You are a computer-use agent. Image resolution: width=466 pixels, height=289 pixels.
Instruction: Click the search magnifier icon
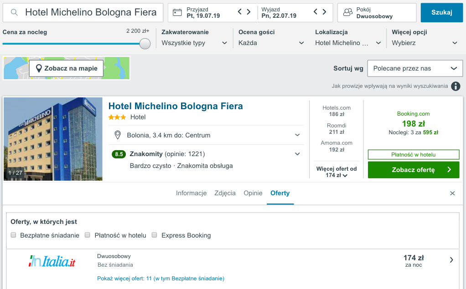tap(14, 12)
